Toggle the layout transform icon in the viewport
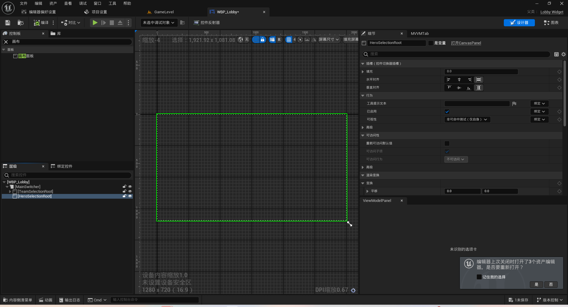Image resolution: width=568 pixels, height=307 pixels. coord(272,40)
